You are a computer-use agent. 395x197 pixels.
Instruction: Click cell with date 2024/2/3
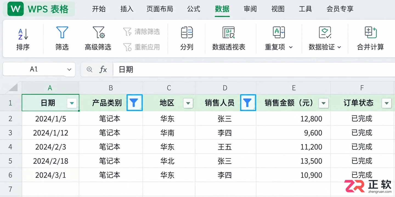point(50,147)
